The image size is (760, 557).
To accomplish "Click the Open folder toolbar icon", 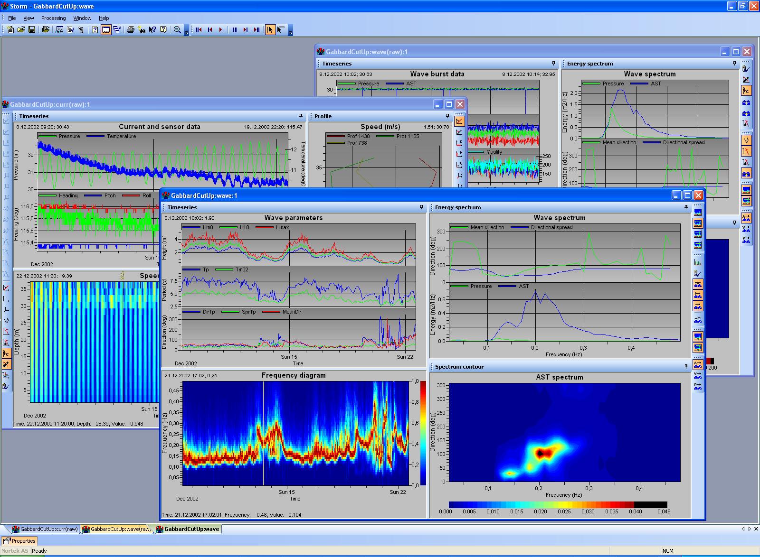I will coord(21,30).
